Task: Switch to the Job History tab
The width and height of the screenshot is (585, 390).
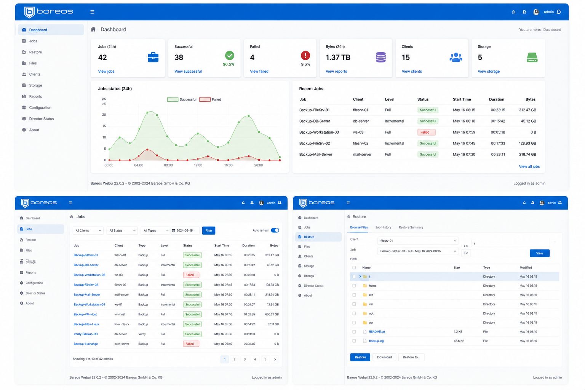Action: coord(383,227)
